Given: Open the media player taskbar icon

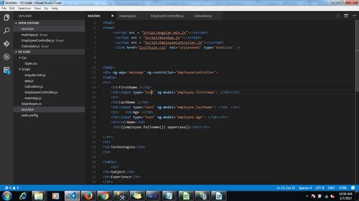Looking at the screenshot, I should coord(55,196).
